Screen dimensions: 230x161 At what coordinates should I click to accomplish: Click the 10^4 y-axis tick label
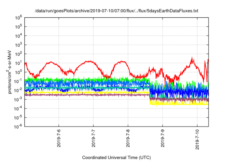pos(18,36)
